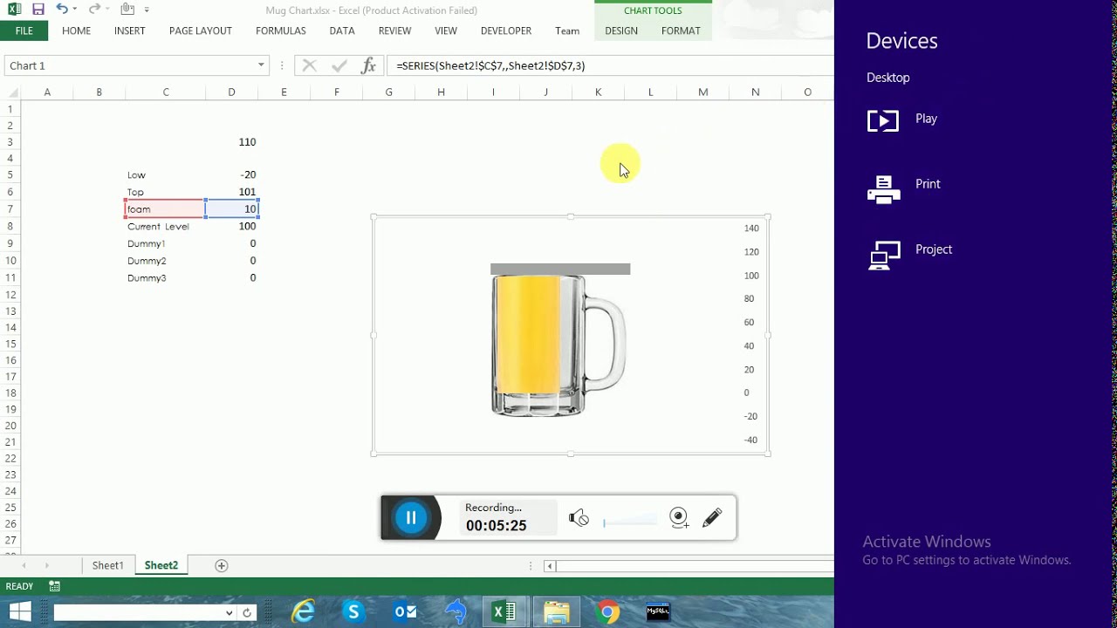1117x628 pixels.
Task: Click the macro recording status bar icon
Action: pos(55,586)
